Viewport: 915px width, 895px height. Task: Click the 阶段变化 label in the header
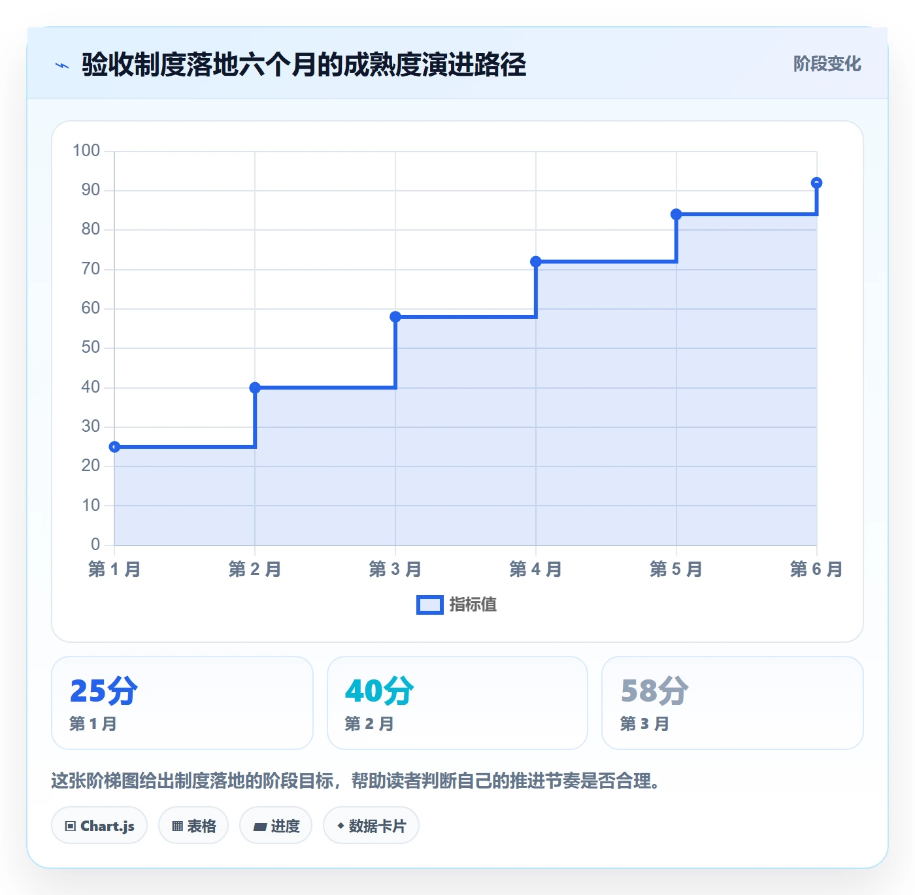(x=827, y=64)
